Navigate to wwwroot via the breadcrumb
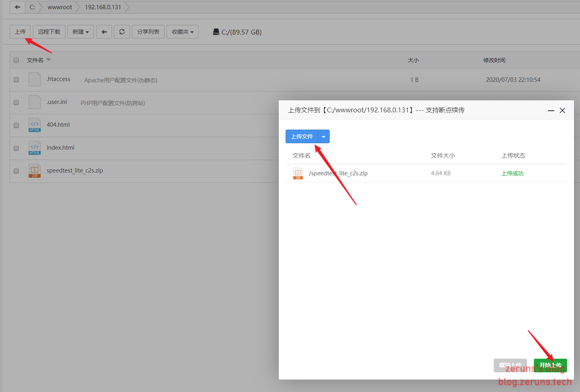Screen dimensions: 580x392 tap(59, 7)
